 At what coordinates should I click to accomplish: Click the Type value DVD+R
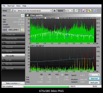pyautogui.click(x=21, y=20)
